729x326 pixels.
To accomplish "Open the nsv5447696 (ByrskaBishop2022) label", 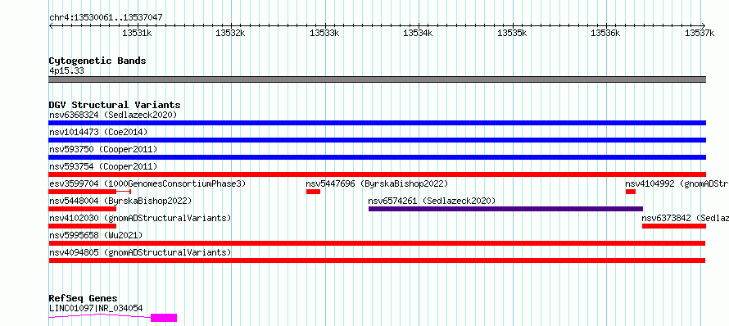I will coord(377,183).
